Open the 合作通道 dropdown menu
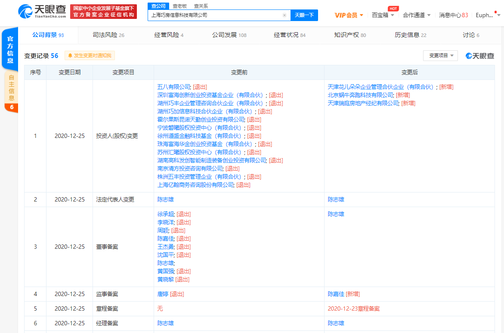The height and width of the screenshot is (333, 504). pos(416,15)
